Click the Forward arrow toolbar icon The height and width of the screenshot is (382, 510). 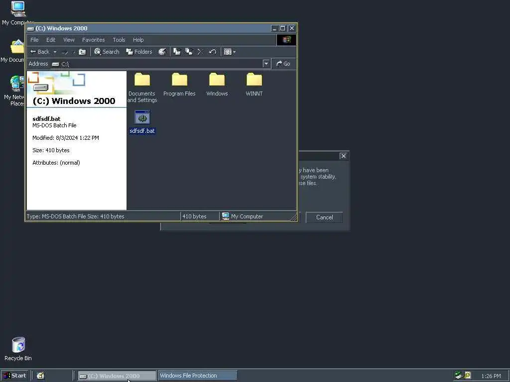coord(65,52)
